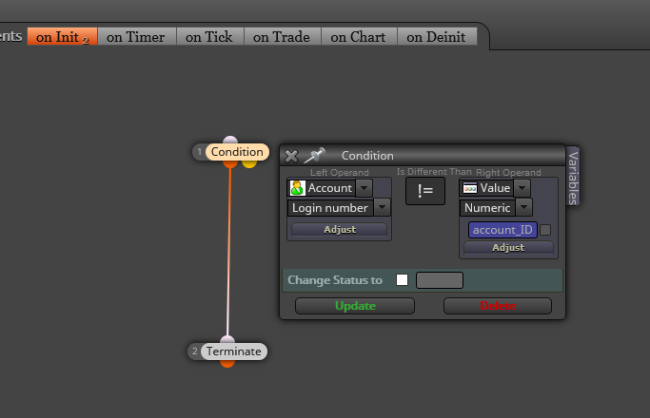Click block number 1 badge on Condition

[200, 152]
